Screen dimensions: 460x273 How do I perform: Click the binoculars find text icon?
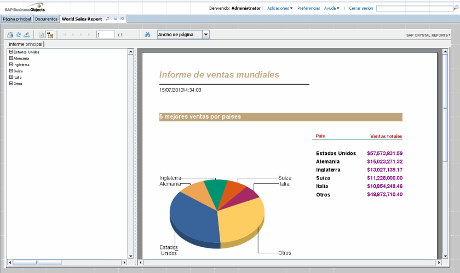click(147, 34)
